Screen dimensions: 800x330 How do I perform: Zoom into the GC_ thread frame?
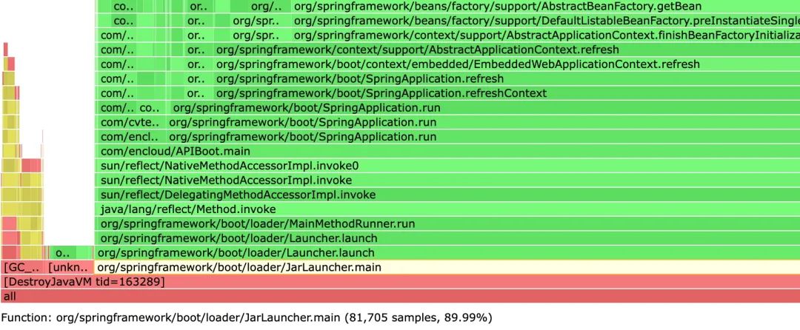click(x=24, y=267)
